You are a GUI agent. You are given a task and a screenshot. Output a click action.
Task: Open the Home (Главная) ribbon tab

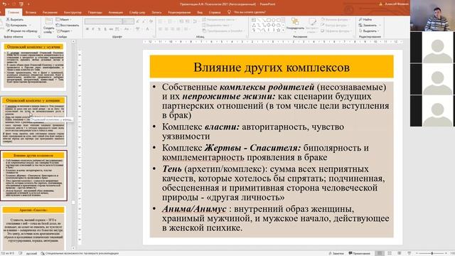(14, 12)
